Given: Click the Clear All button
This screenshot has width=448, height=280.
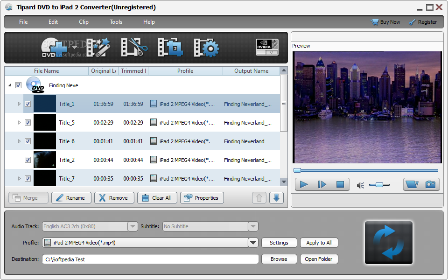Looking at the screenshot, I should coord(157,198).
